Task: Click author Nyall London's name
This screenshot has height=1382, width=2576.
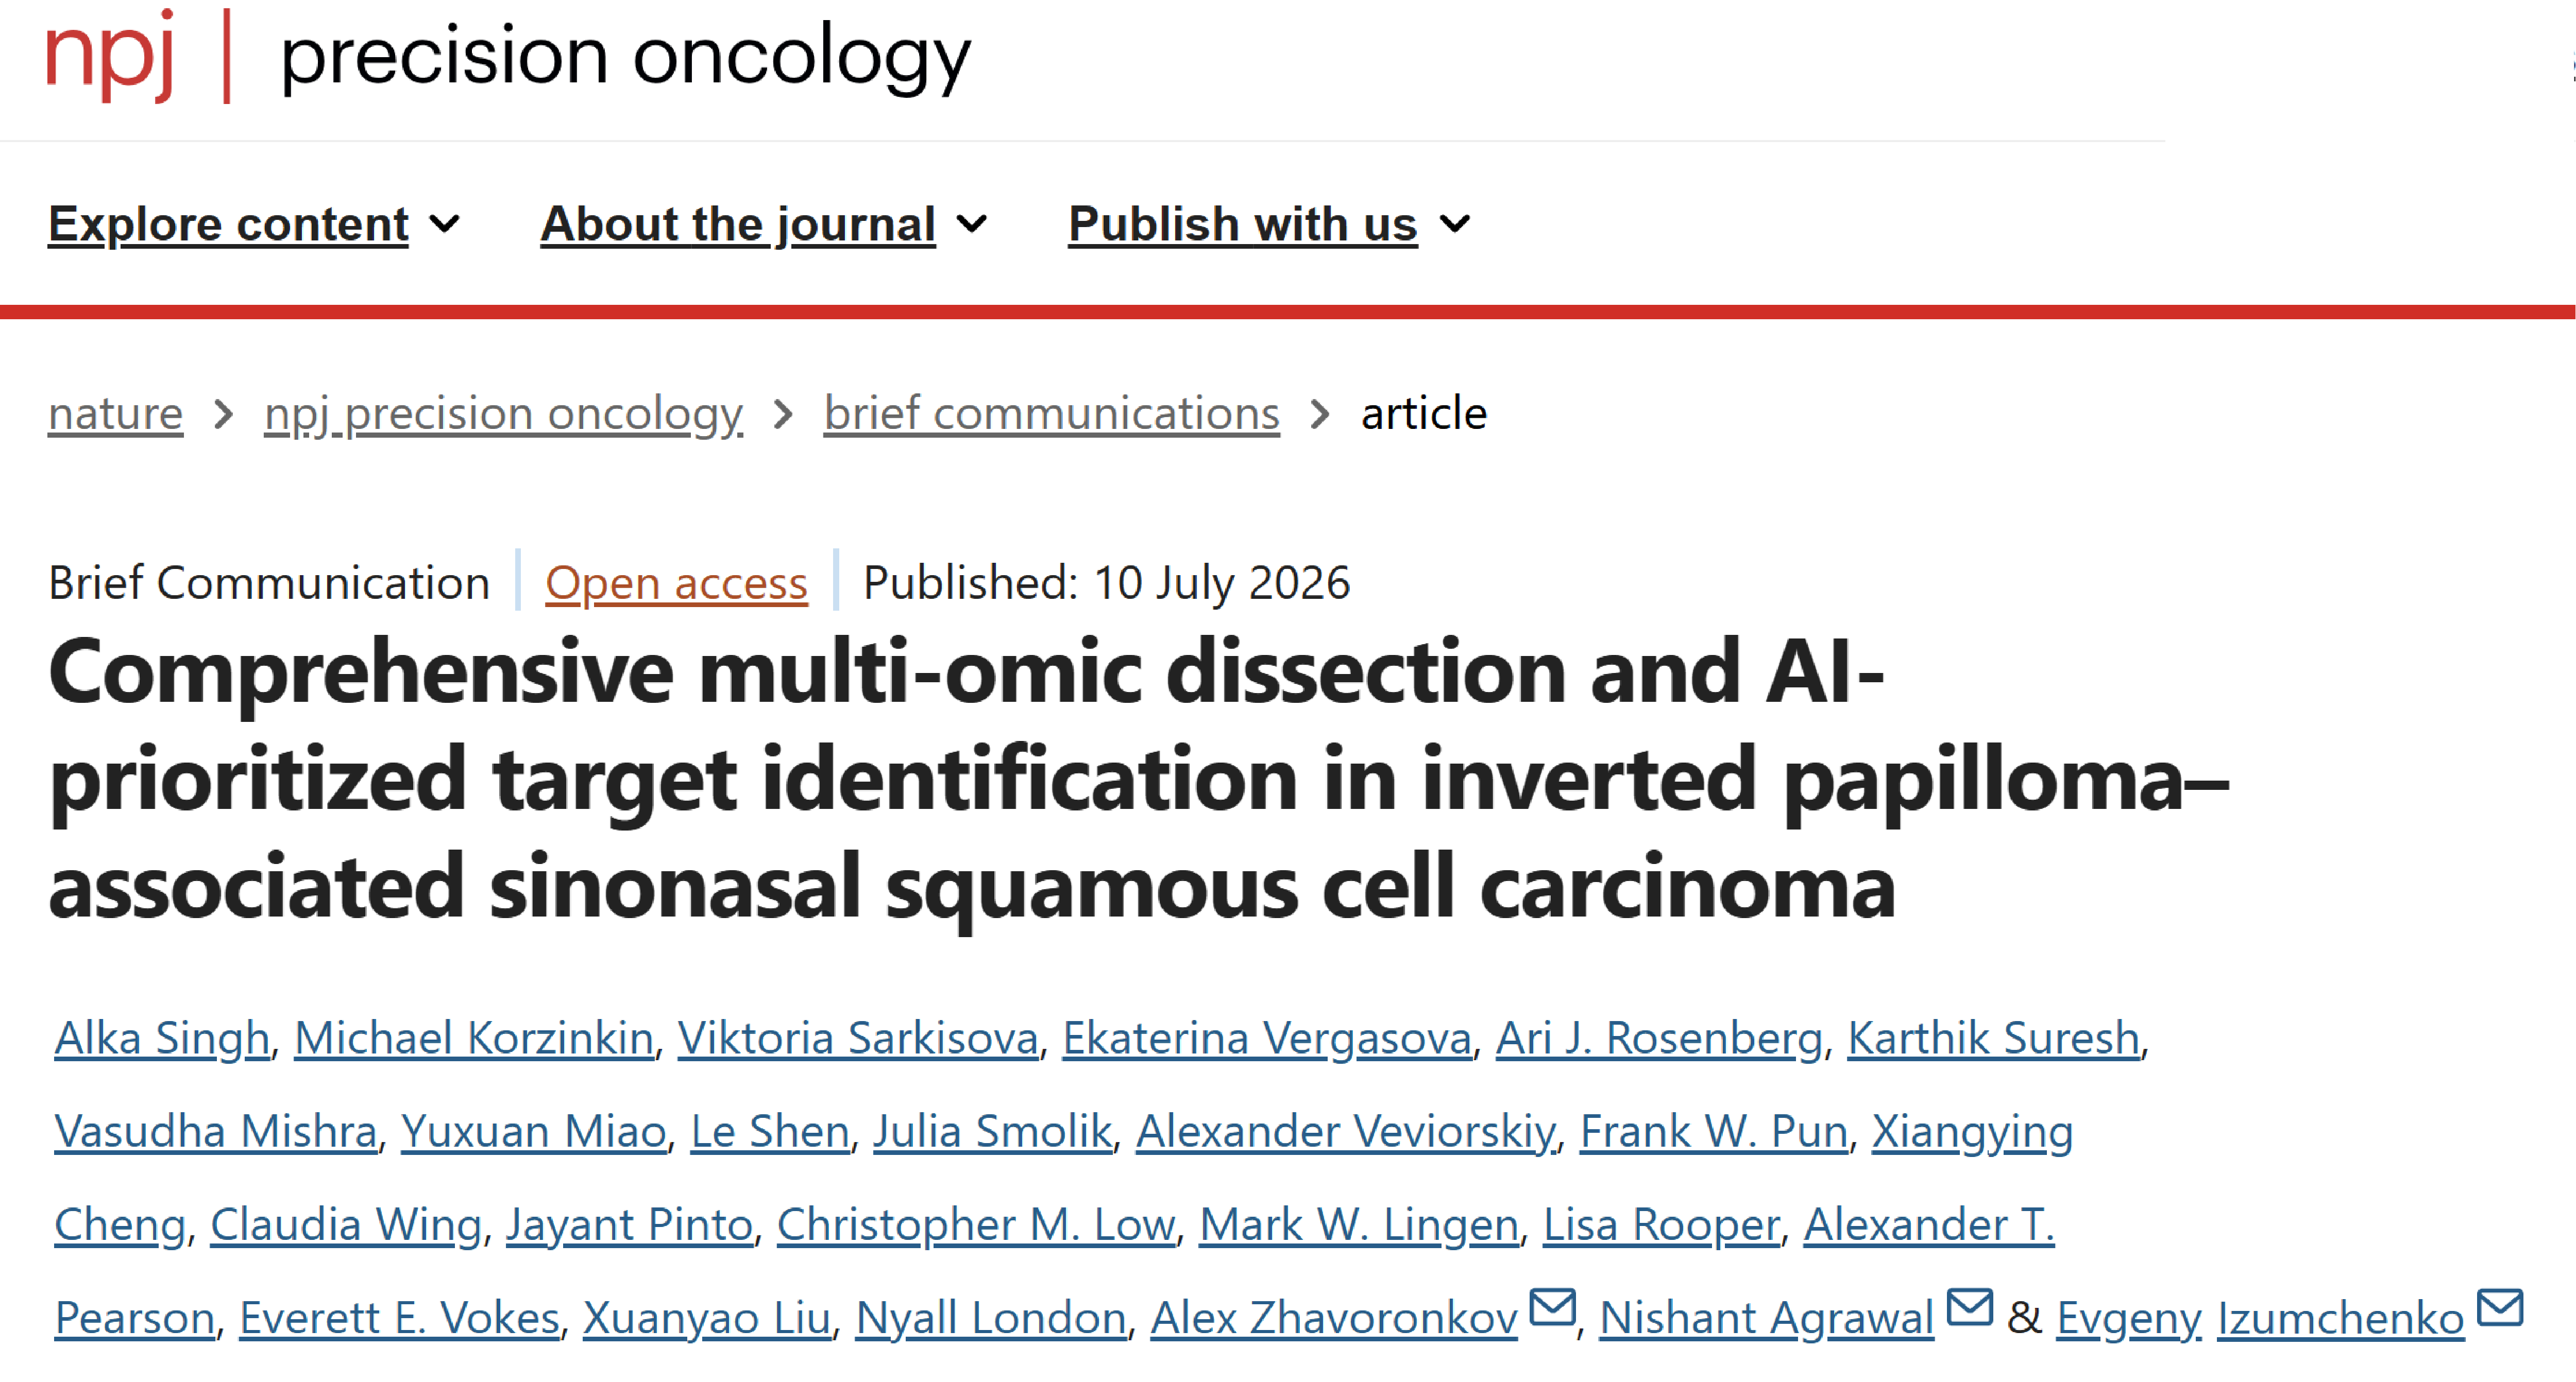Action: [991, 1317]
